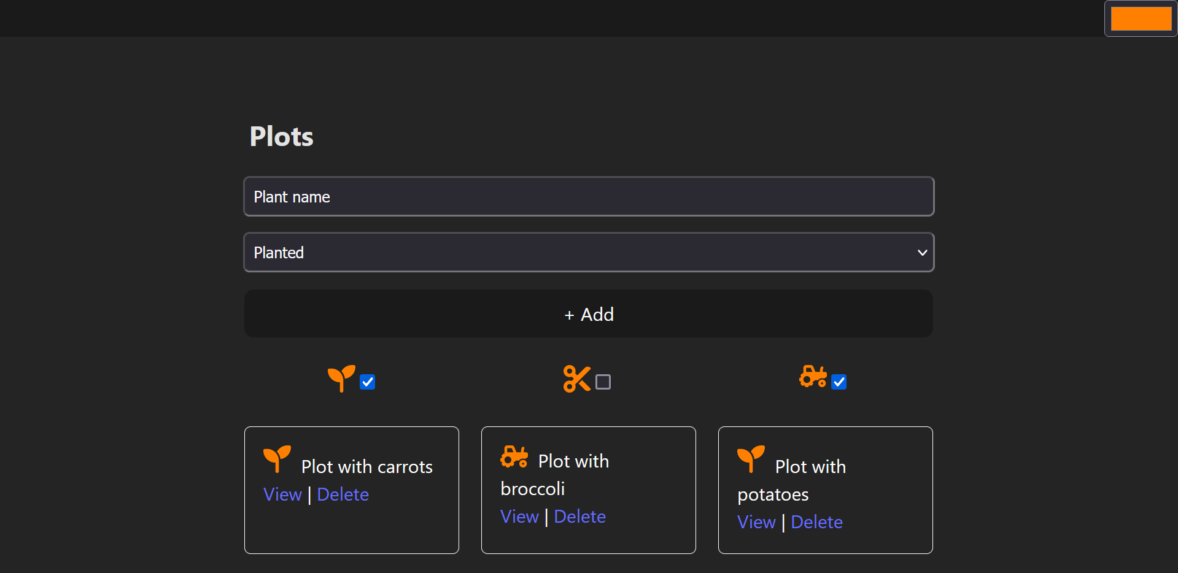Viewport: 1178px width, 573px height.
Task: Uncheck the seedling planted filter checkbox
Action: pyautogui.click(x=368, y=382)
